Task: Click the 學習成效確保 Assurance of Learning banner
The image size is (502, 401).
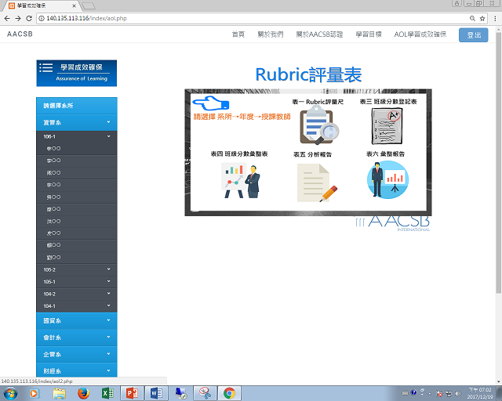Action: [x=77, y=73]
